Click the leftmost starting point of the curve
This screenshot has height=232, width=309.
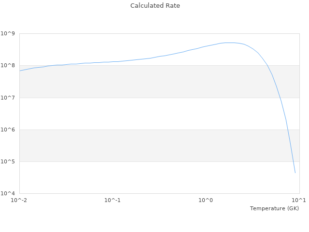pyautogui.click(x=20, y=71)
